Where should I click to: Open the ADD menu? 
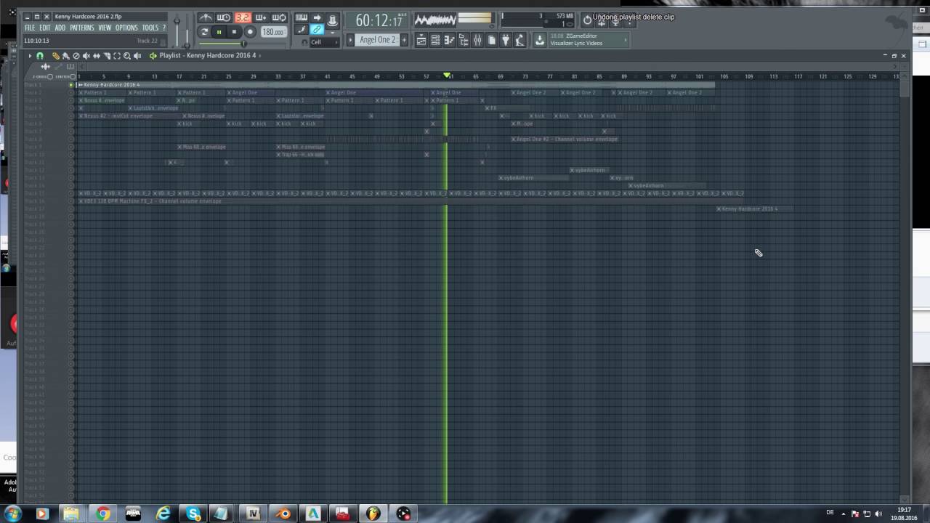point(60,28)
